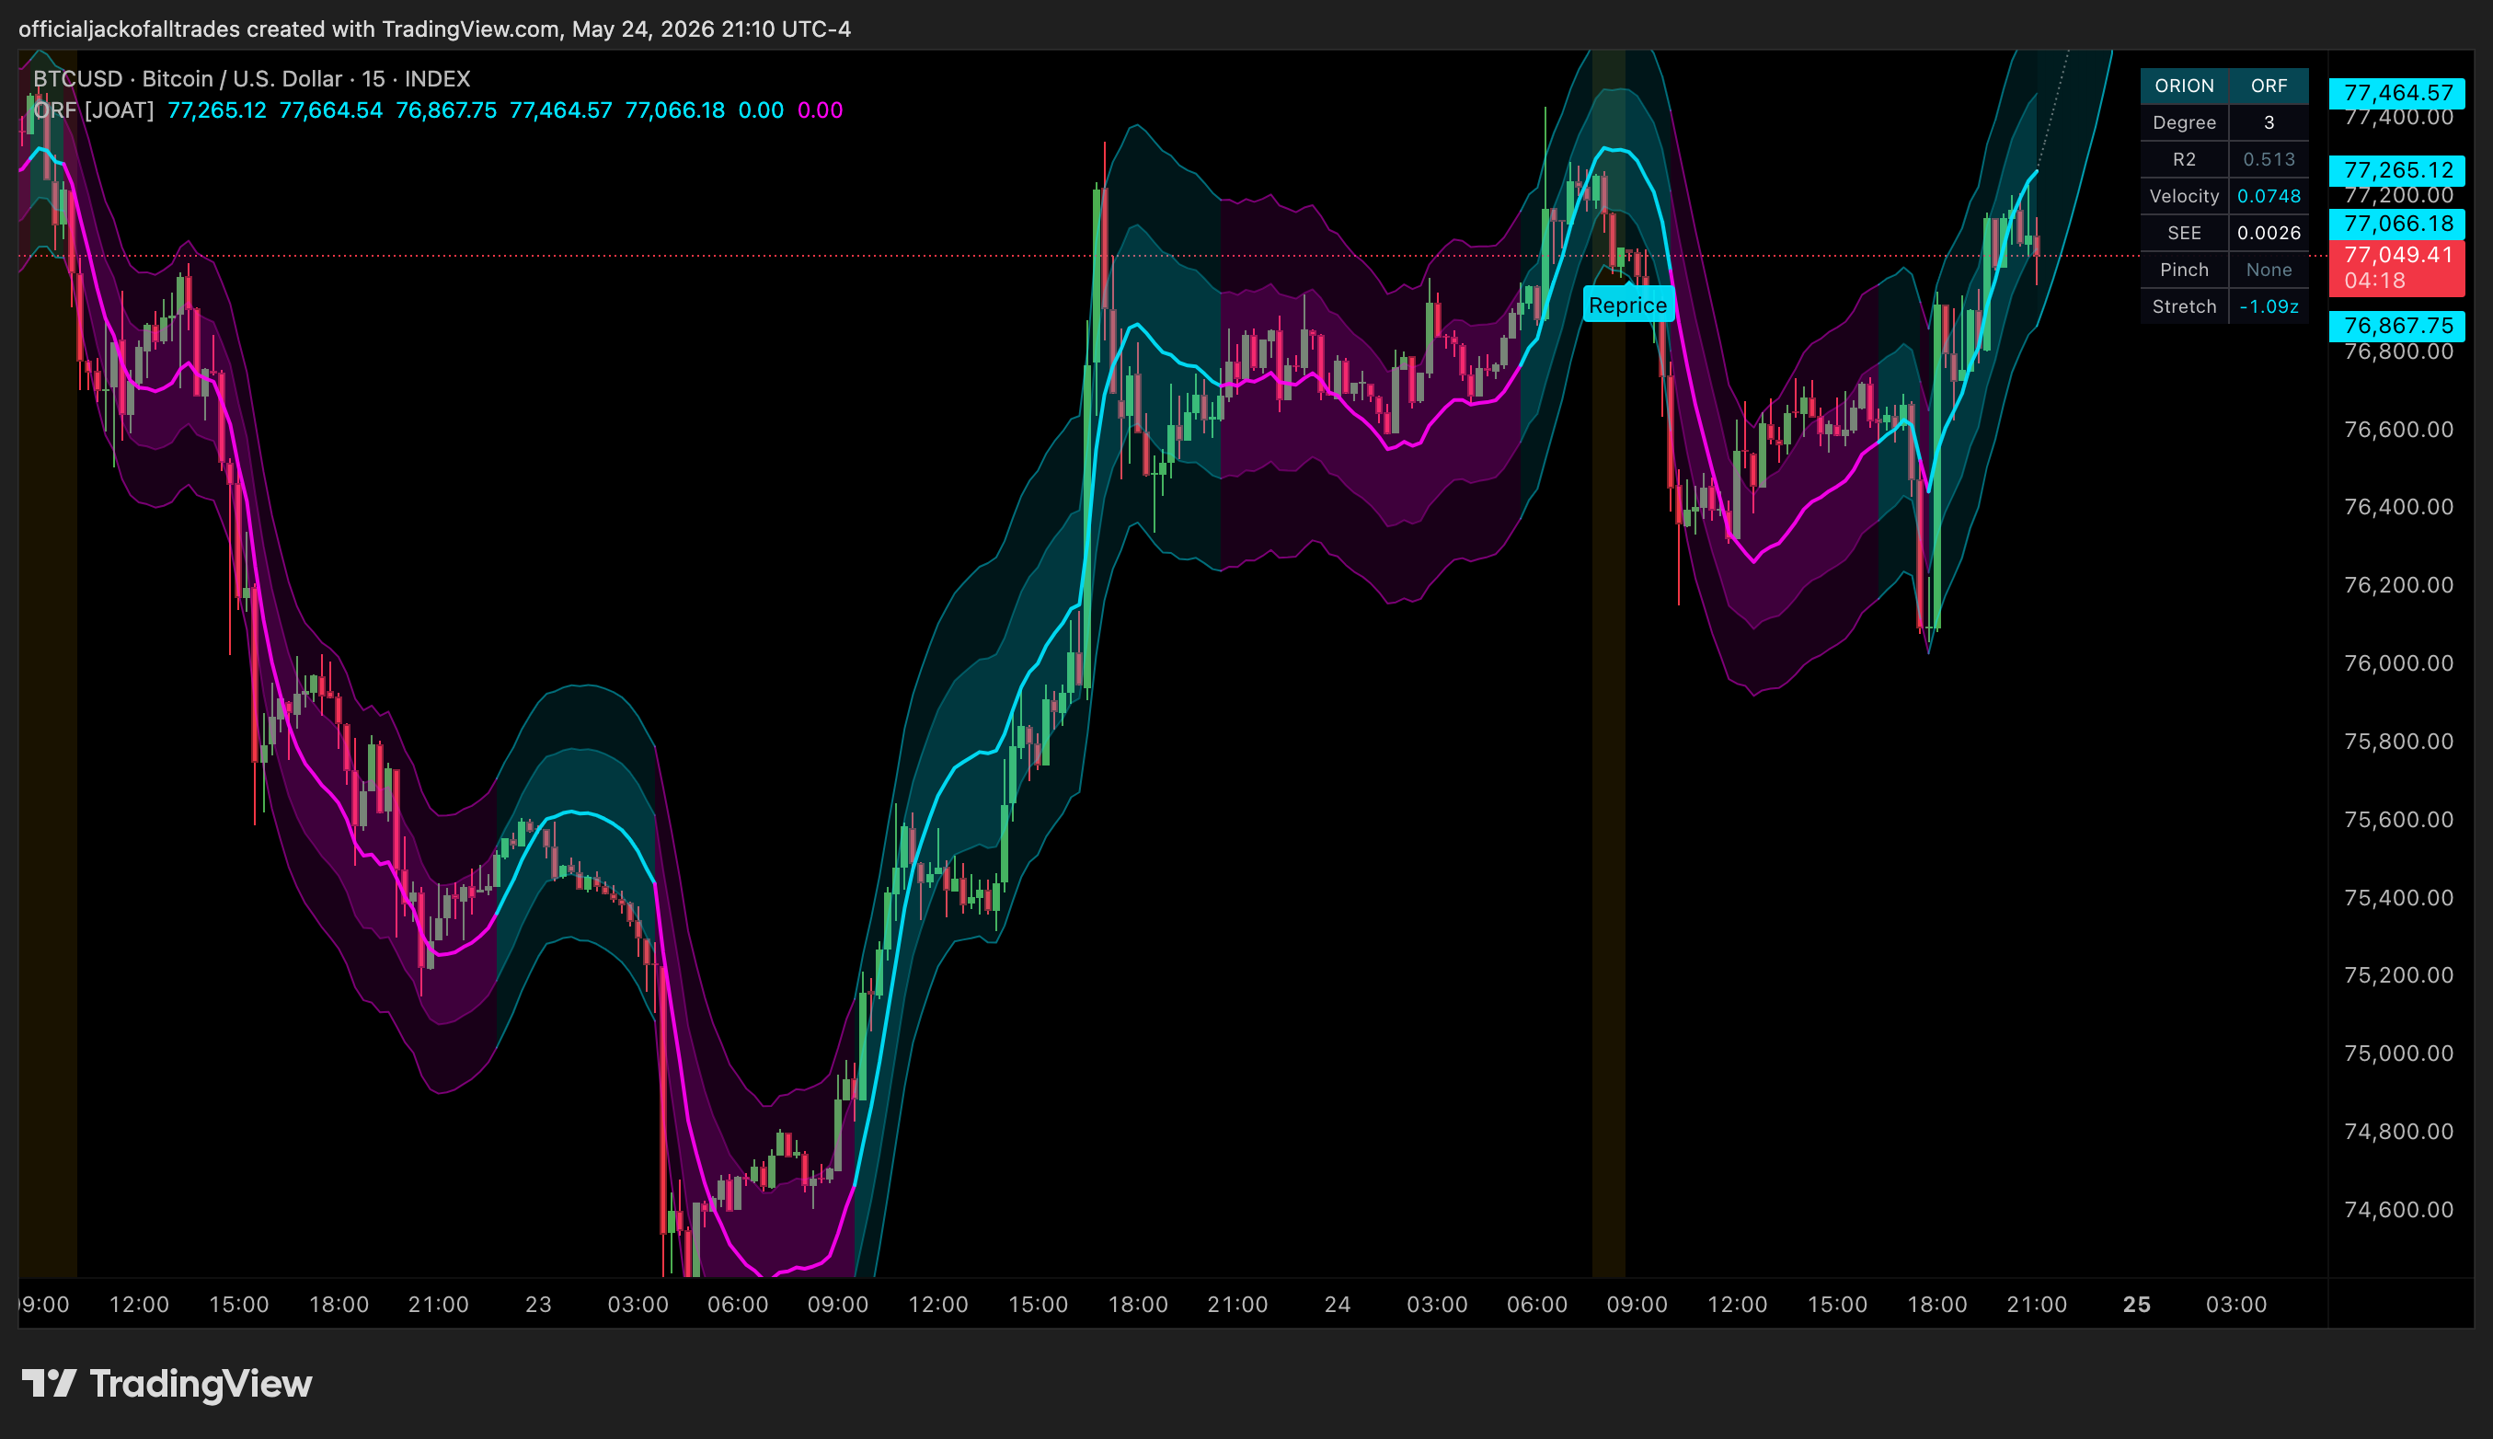Click the Velocity row label
Screen dimensions: 2493x1439
(x=2184, y=196)
